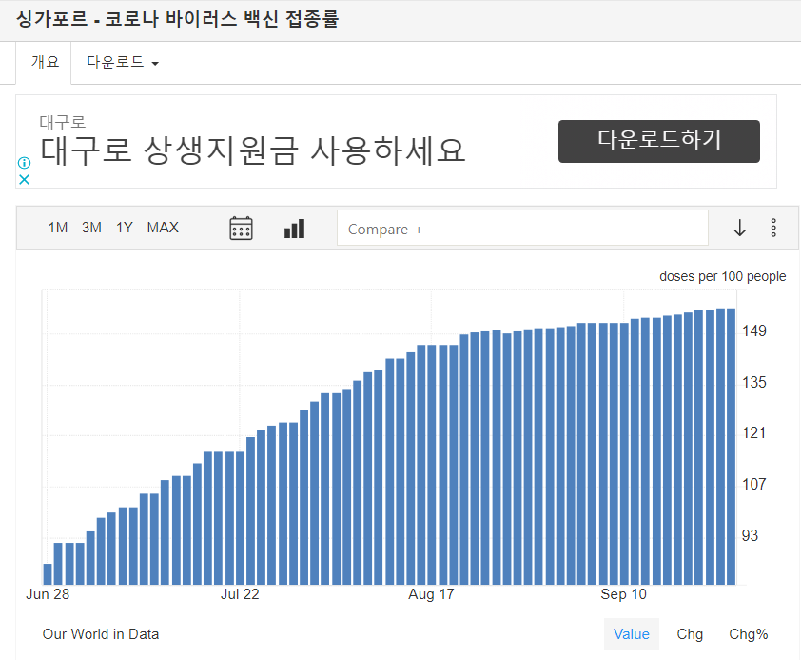Viewport: 801px width, 660px height.
Task: Switch to Chg display mode
Action: [x=690, y=634]
